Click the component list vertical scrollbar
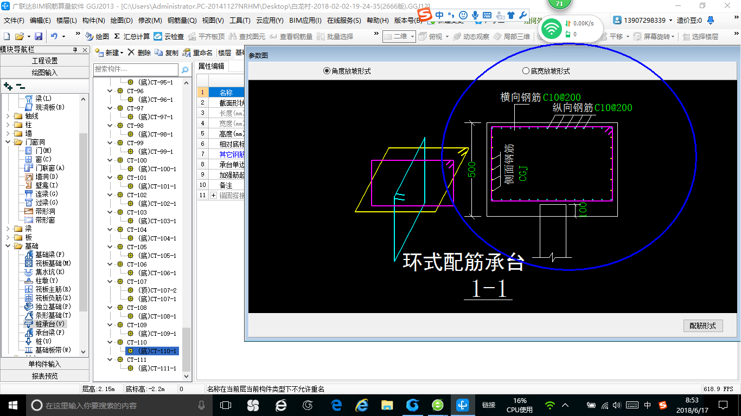The image size is (741, 416). [x=187, y=349]
